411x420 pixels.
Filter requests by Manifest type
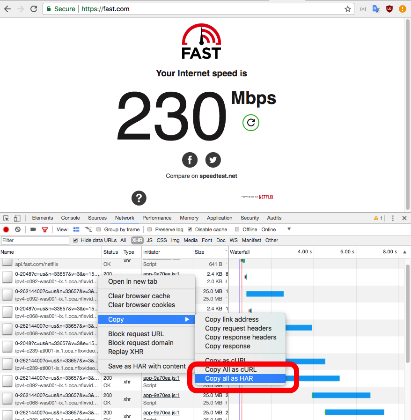tap(251, 240)
